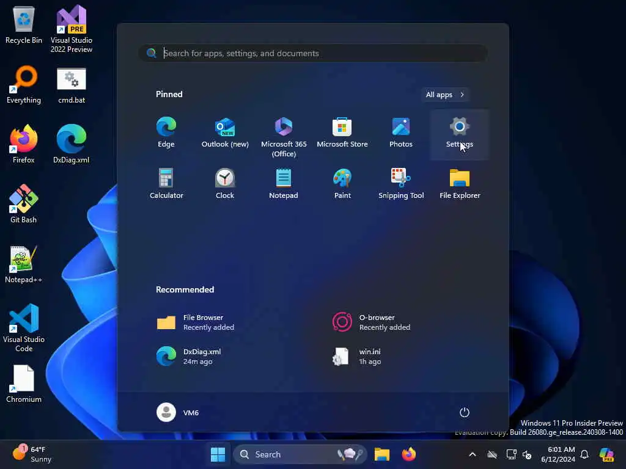
Task: Open the Clock app
Action: 225,184
